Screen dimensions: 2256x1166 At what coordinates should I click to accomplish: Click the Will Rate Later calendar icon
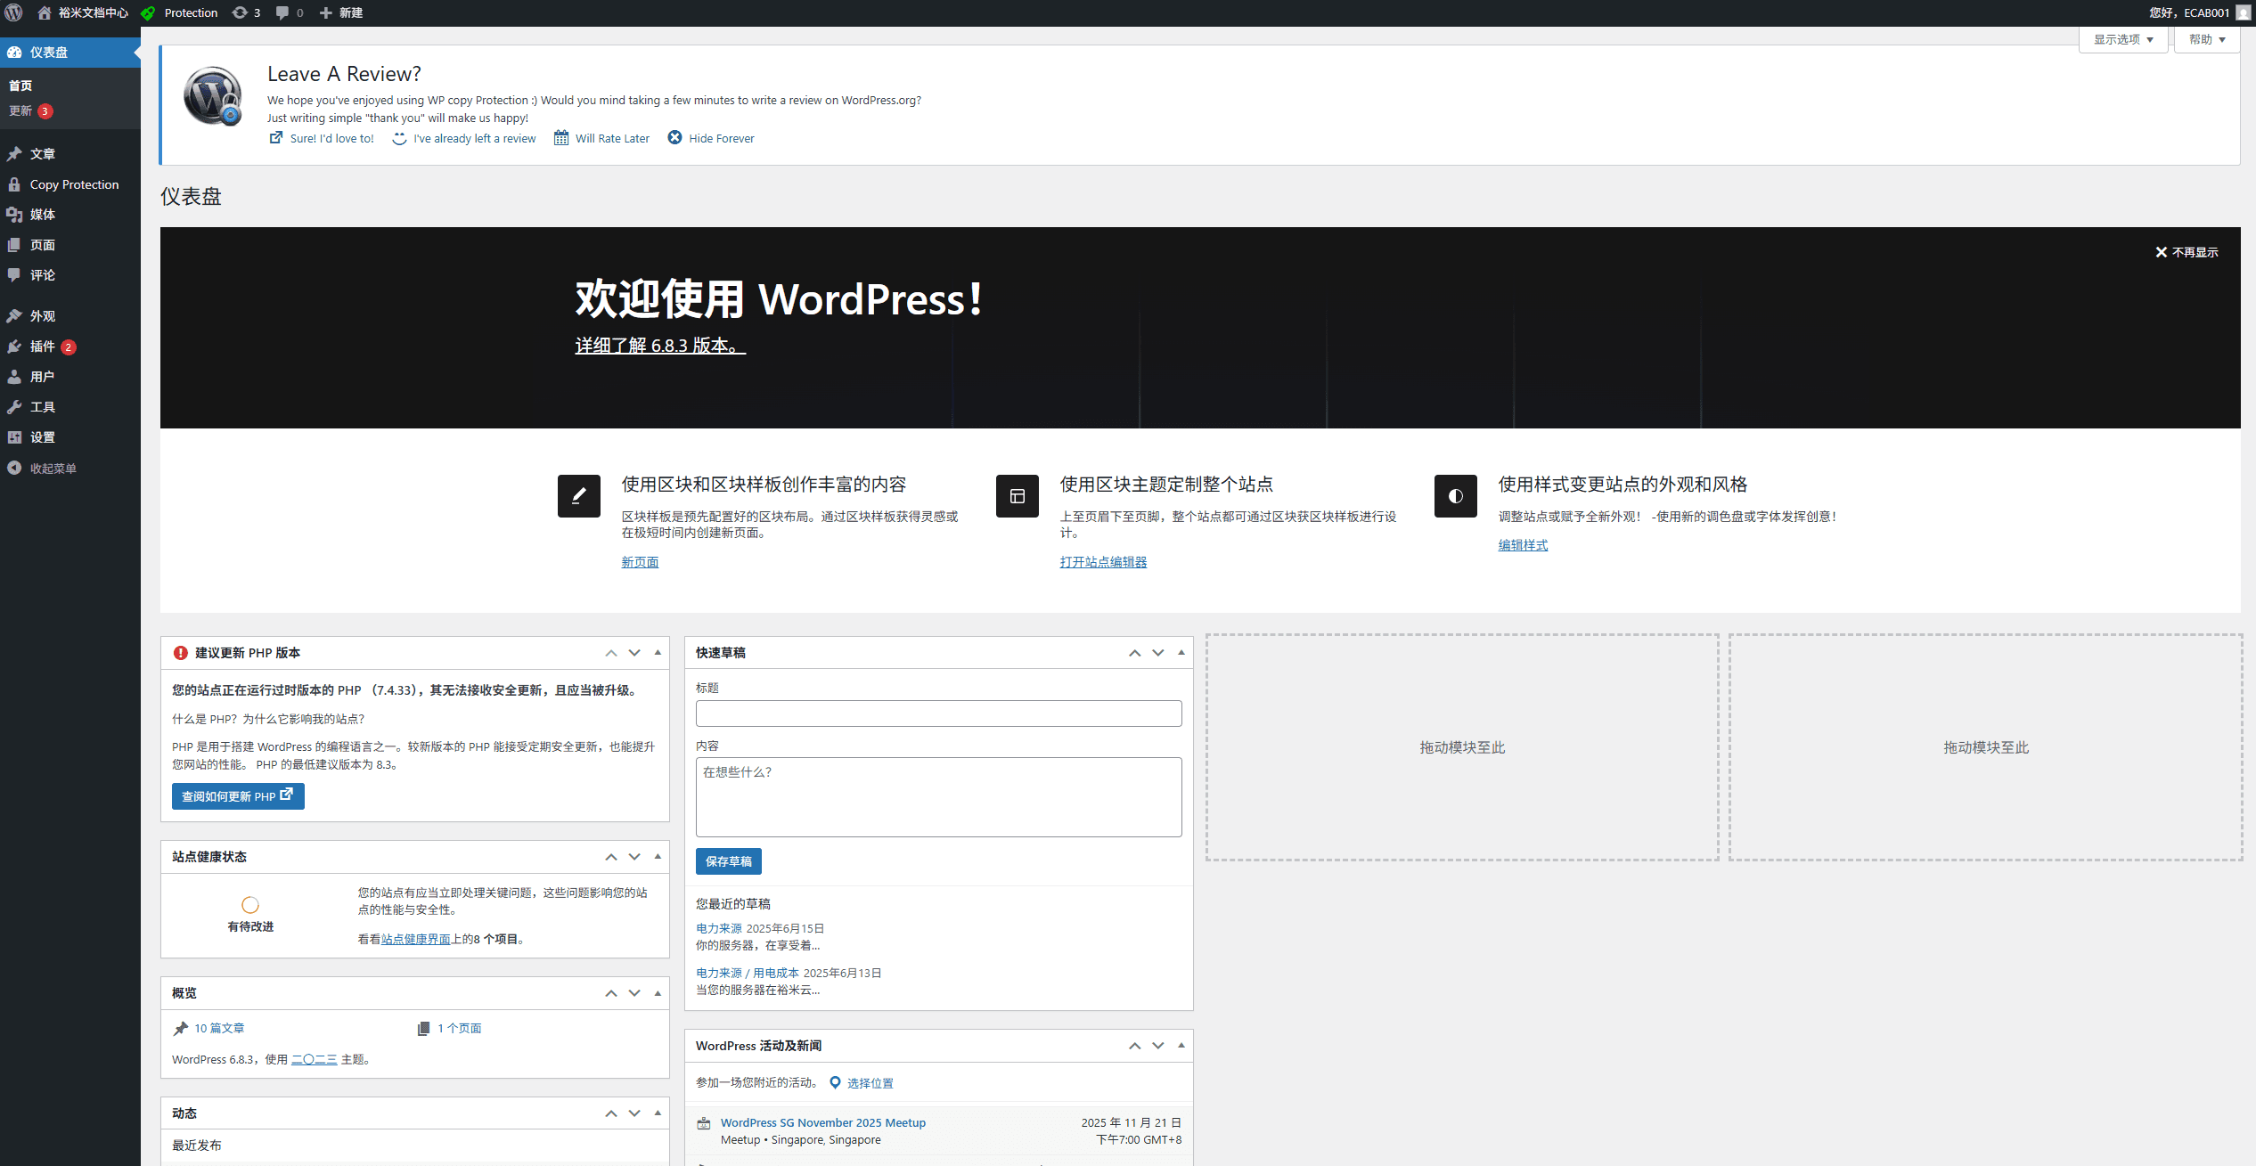[561, 137]
